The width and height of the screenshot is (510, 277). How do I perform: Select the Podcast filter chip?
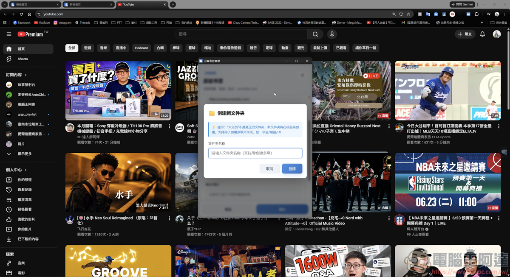(142, 48)
